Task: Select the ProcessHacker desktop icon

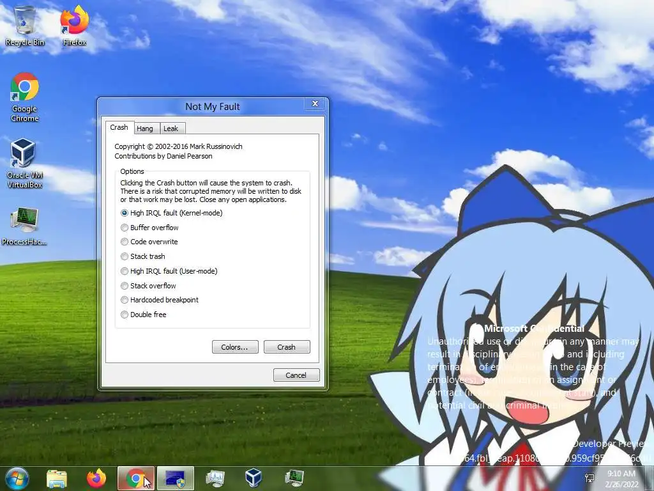Action: point(24,226)
